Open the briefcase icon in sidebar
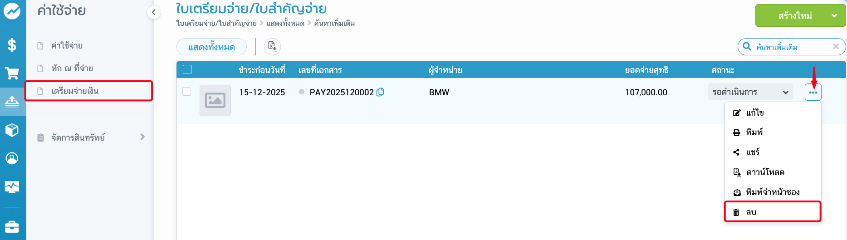This screenshot has width=847, height=240. point(12,226)
